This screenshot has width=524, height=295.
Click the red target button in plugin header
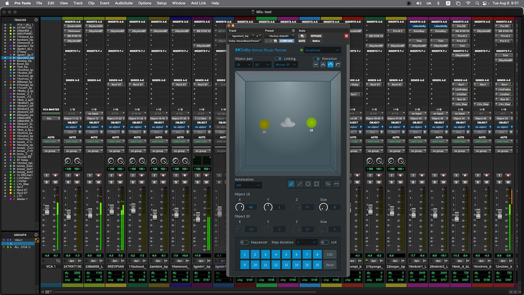coord(347,36)
